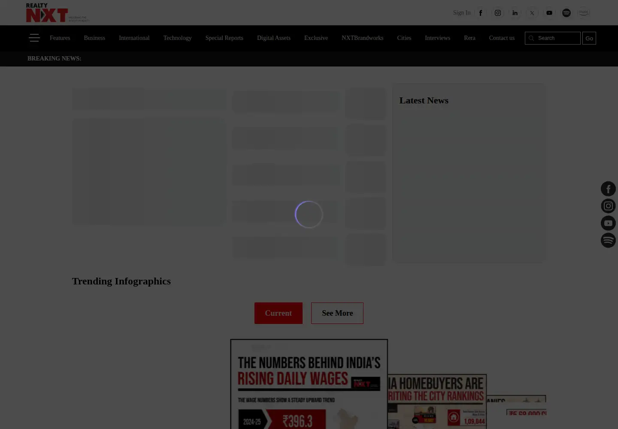Open NXTBrandworks in the navigation bar

click(x=362, y=38)
